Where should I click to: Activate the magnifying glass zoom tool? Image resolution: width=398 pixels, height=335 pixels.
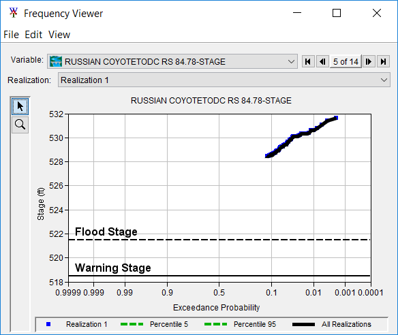(x=20, y=125)
